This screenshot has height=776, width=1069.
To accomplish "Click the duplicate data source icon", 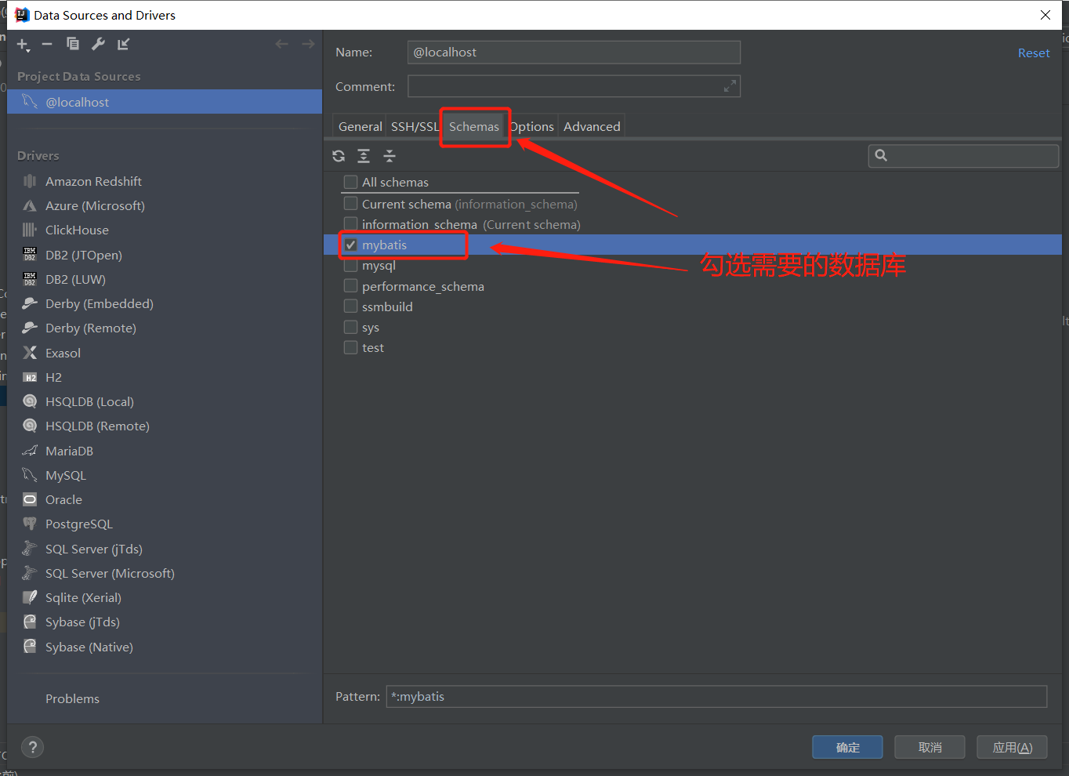I will pyautogui.click(x=73, y=44).
